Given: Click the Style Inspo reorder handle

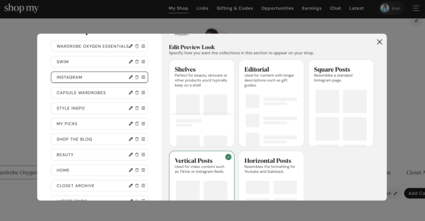Looking at the screenshot, I should 143,108.
